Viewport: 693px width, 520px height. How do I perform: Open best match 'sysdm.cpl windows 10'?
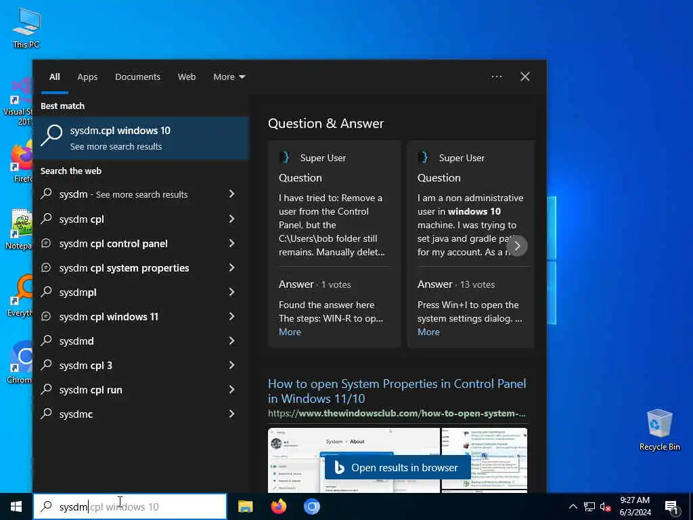click(141, 138)
